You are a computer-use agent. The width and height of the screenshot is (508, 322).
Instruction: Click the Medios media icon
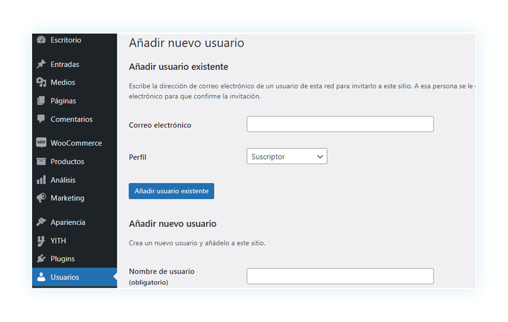coord(41,82)
